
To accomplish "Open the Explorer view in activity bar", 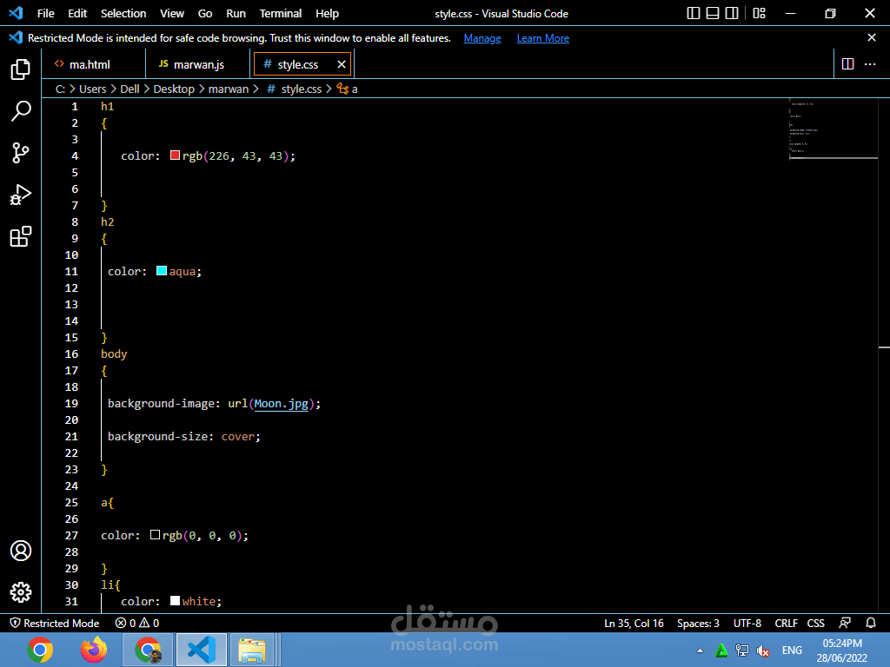I will [x=21, y=69].
